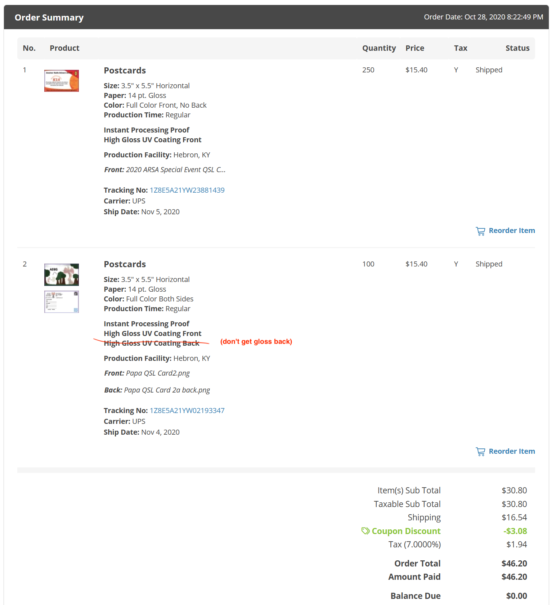Open the red ARSA postcard thumbnail

pos(62,81)
